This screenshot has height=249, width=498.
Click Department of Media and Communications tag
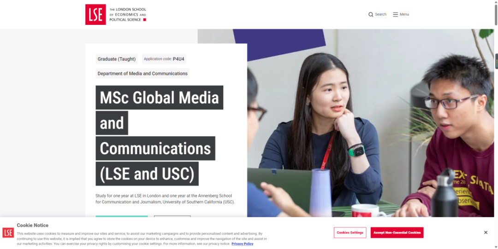click(142, 74)
